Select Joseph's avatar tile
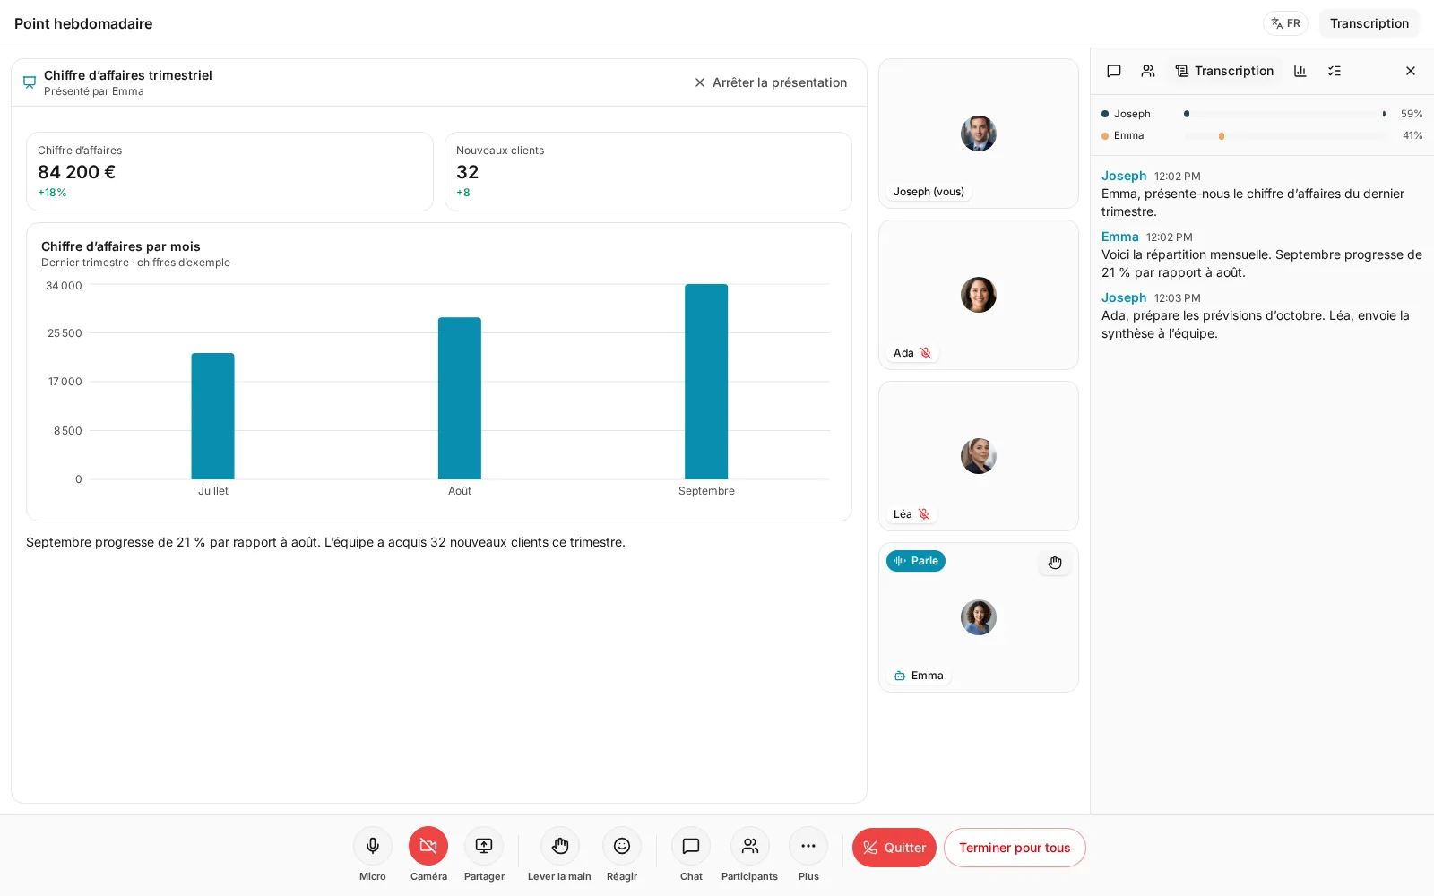The height and width of the screenshot is (896, 1434). click(x=979, y=134)
